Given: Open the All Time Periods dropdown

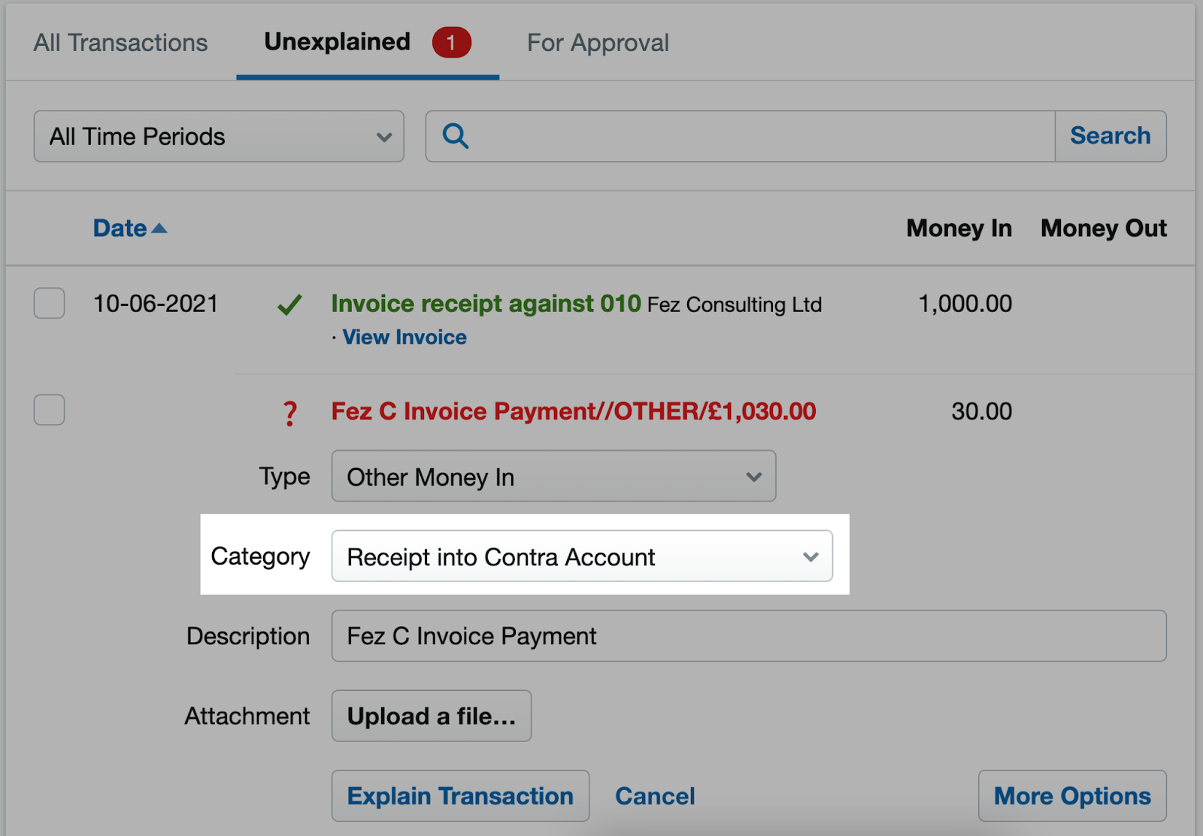Looking at the screenshot, I should coord(219,136).
